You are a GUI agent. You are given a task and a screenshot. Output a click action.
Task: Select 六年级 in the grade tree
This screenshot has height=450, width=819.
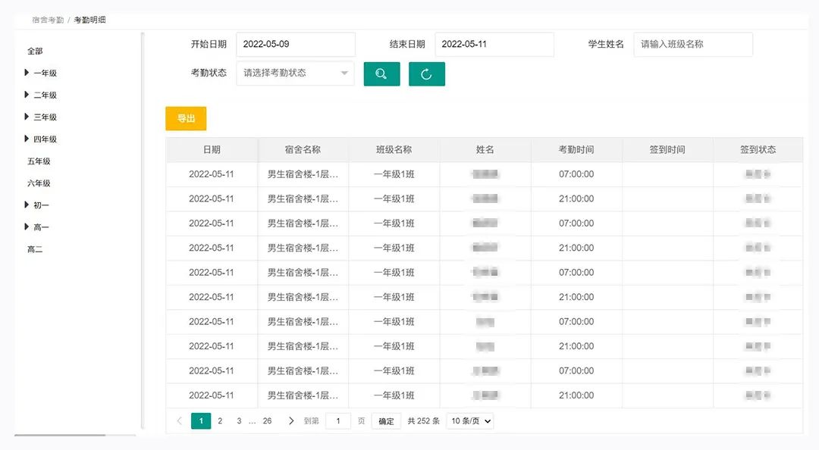[x=39, y=183]
